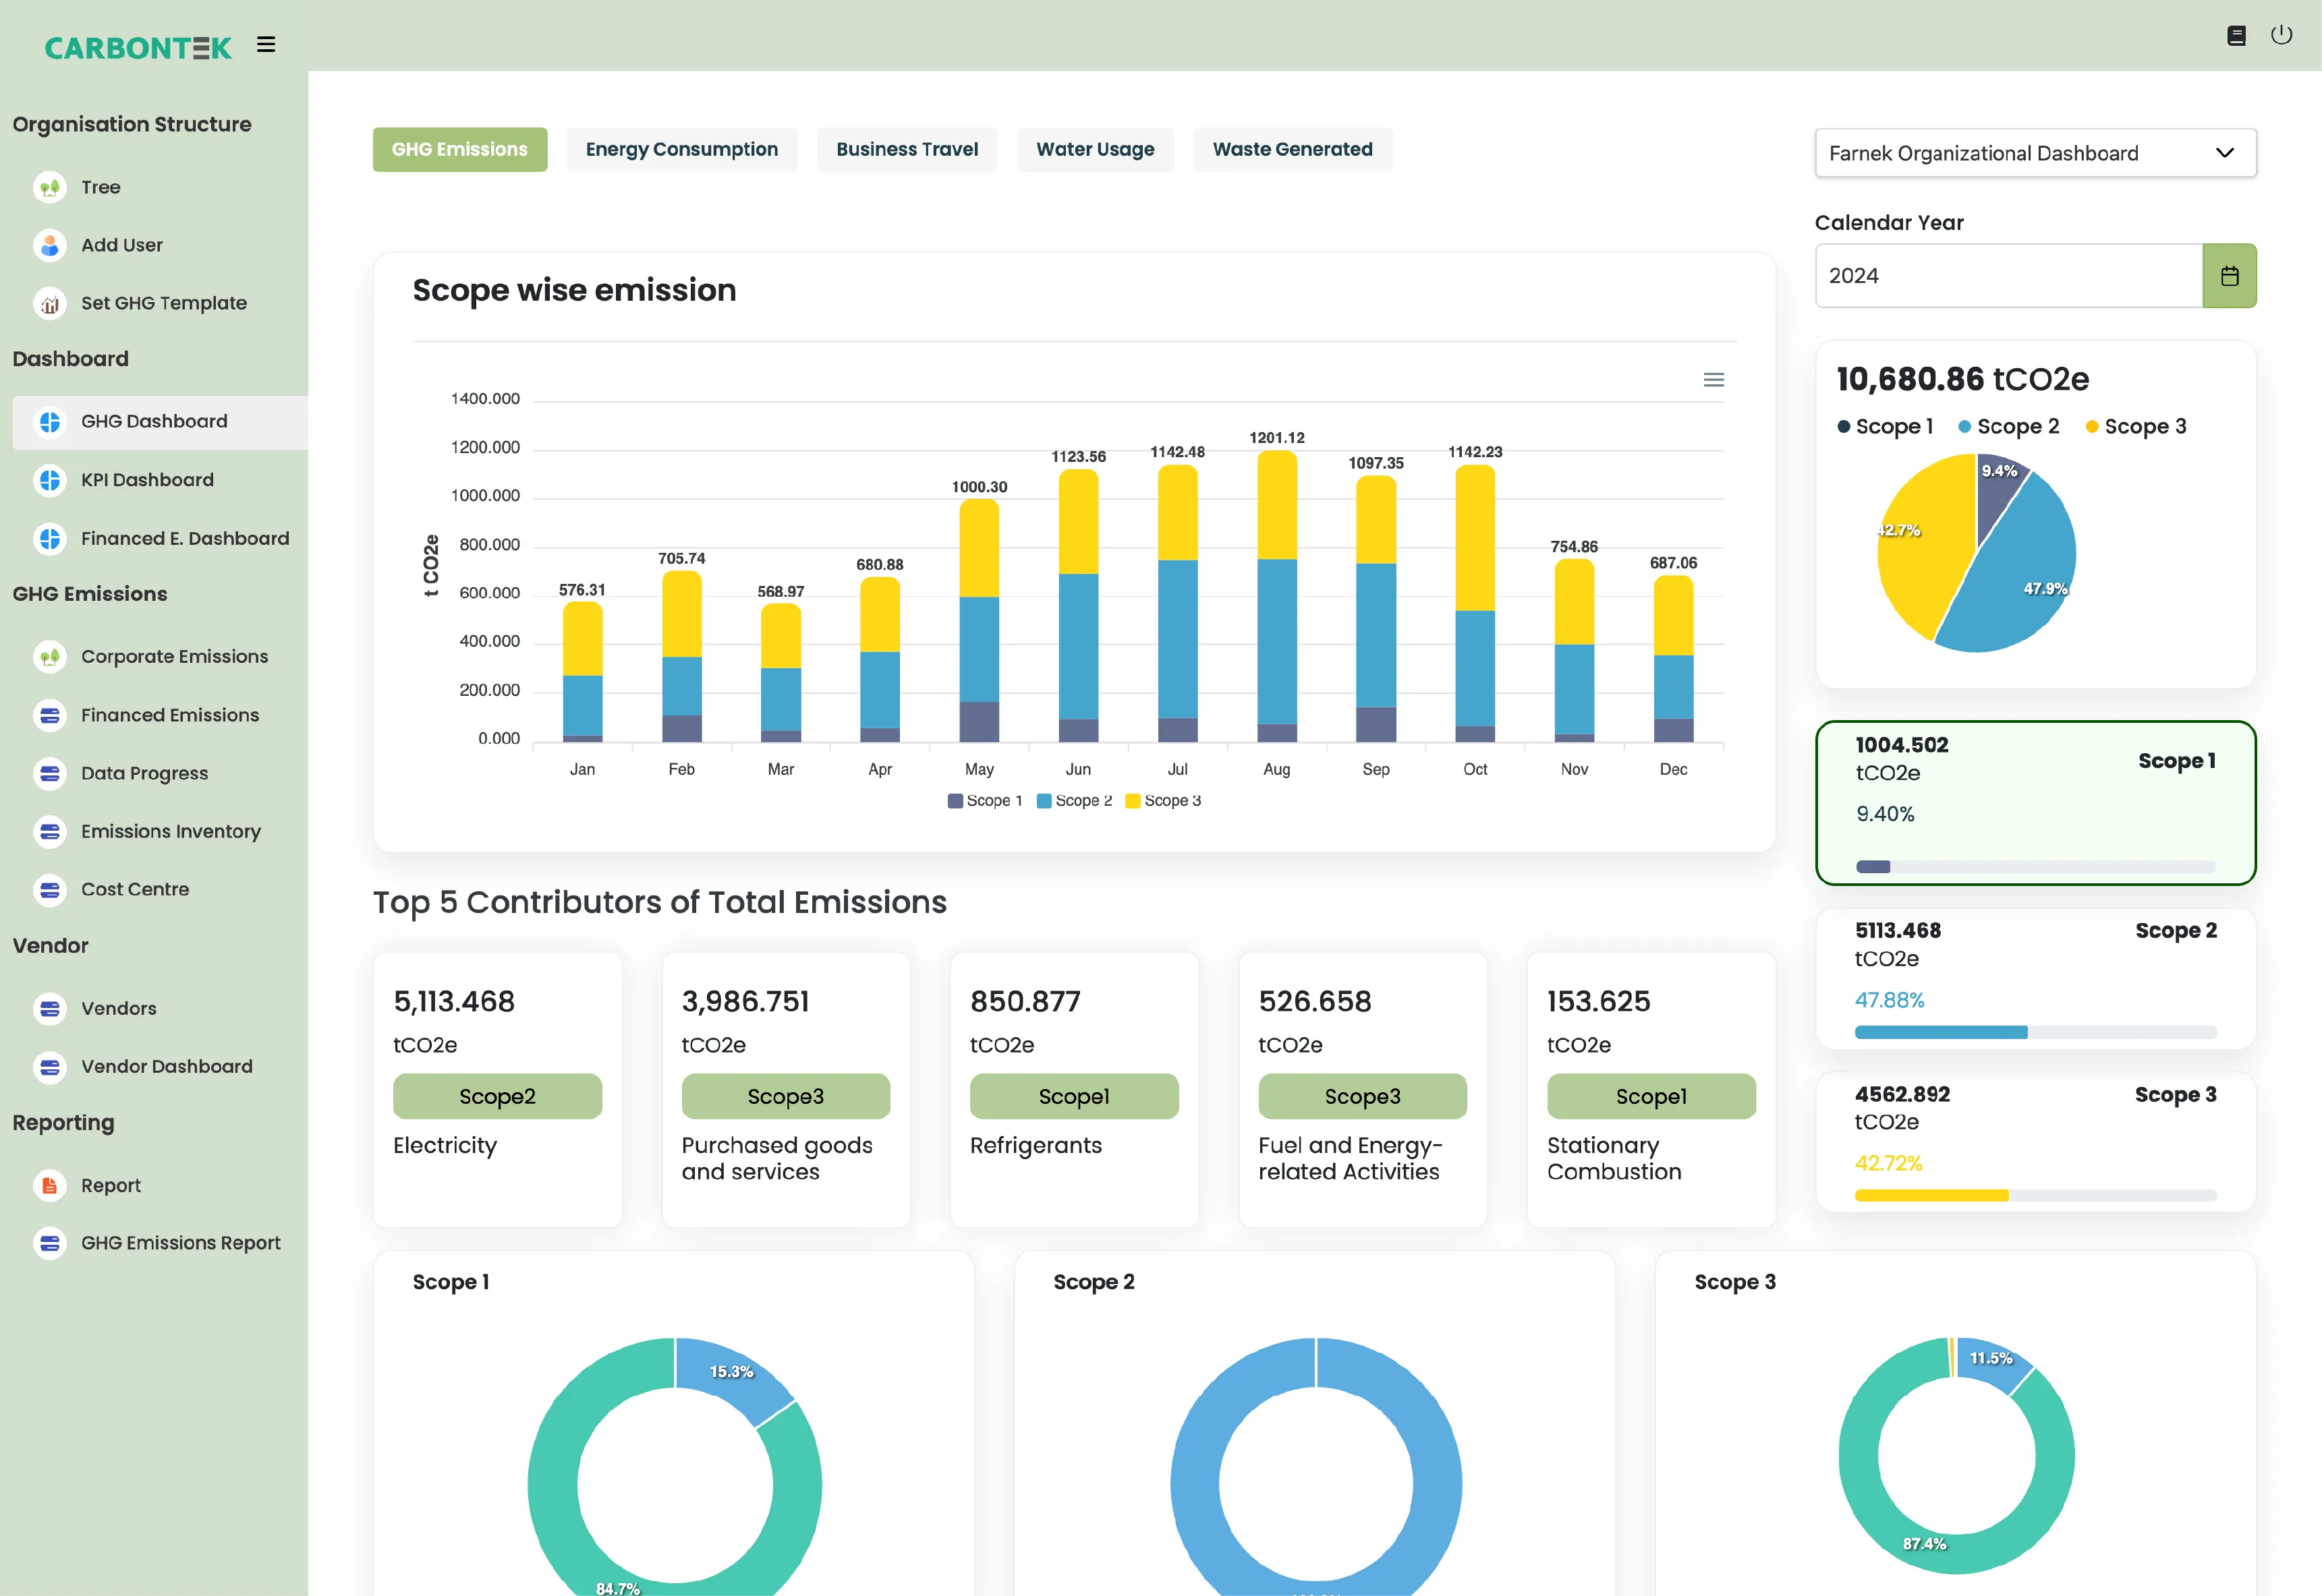Image resolution: width=2322 pixels, height=1596 pixels.
Task: Open Set GHG Template page
Action: [x=164, y=303]
